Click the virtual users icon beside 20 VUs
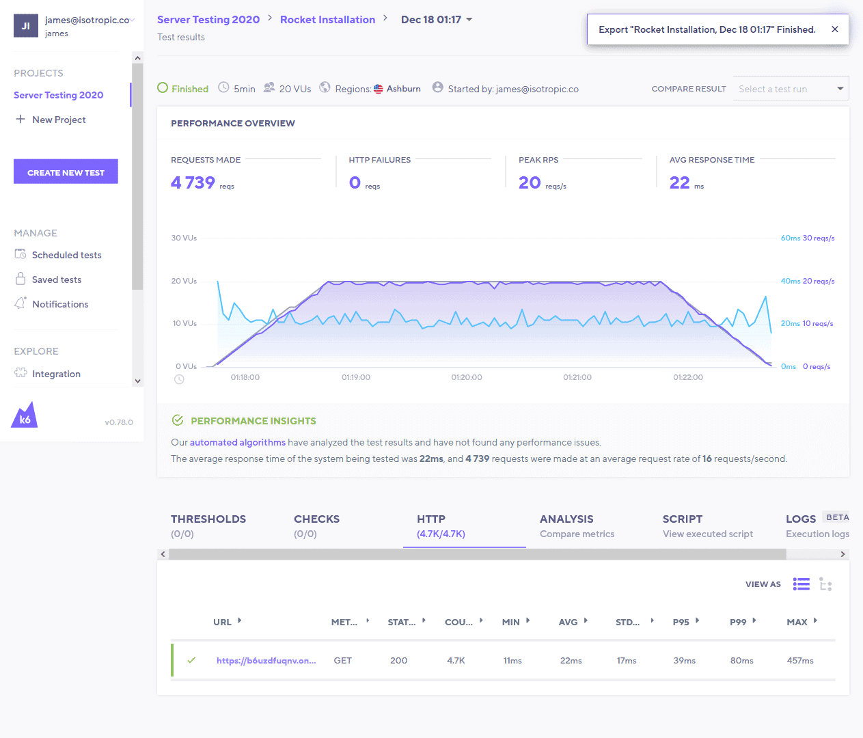Screen dimensions: 863x738 (269, 87)
